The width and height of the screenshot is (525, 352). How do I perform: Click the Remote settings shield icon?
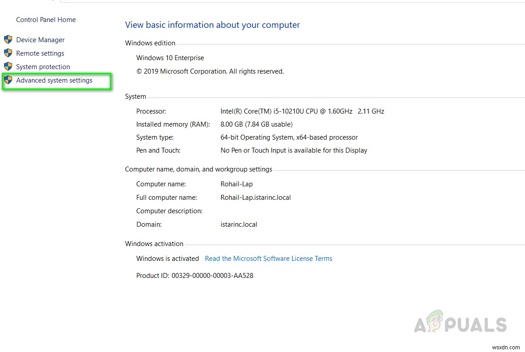8,53
